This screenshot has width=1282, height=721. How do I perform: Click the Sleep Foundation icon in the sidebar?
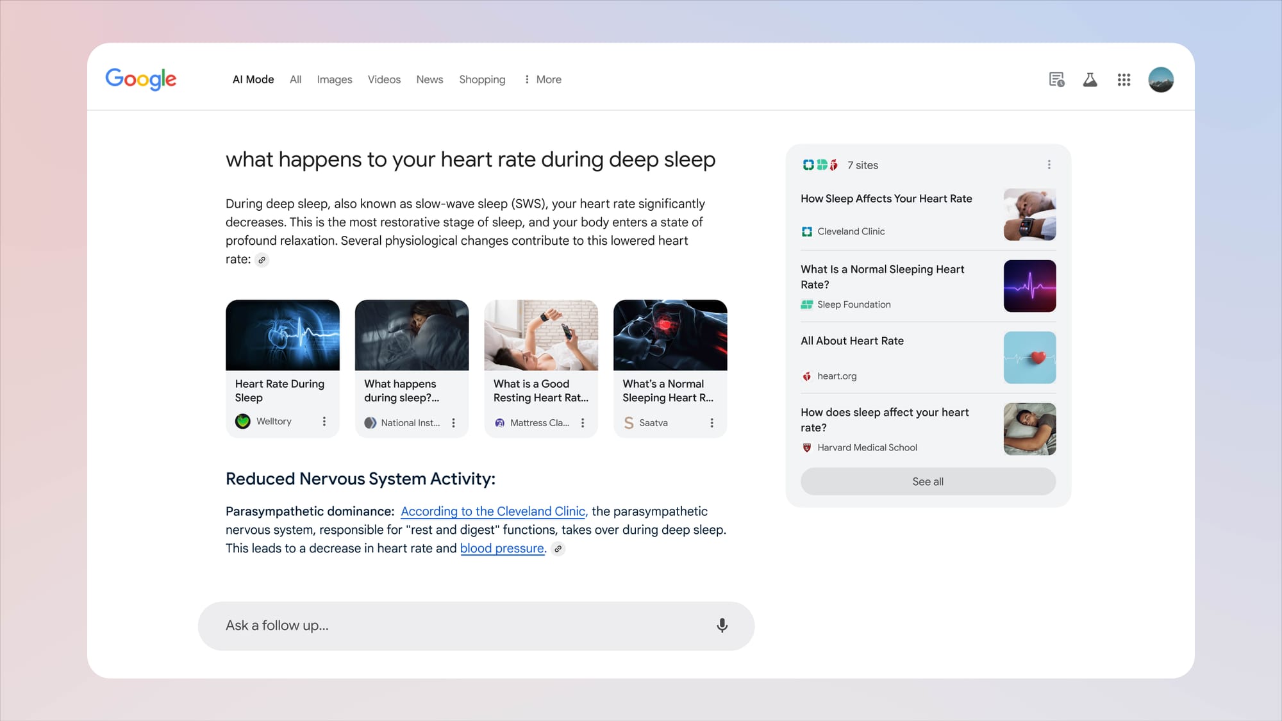click(x=806, y=304)
